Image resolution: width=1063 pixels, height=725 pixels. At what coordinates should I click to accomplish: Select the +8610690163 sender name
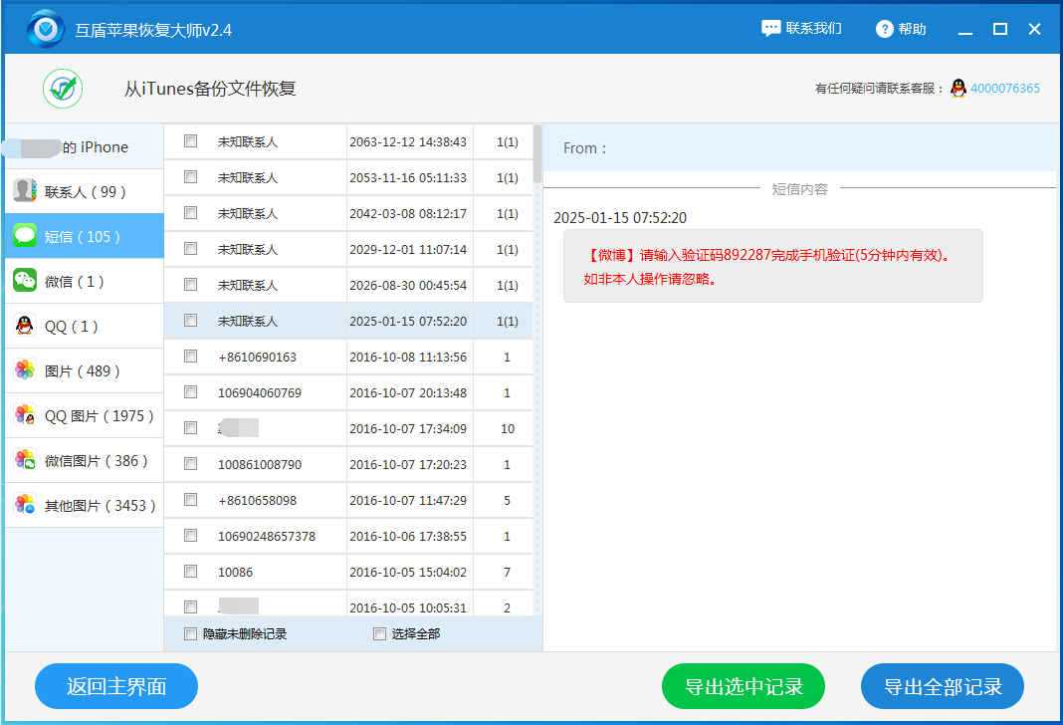coord(257,358)
